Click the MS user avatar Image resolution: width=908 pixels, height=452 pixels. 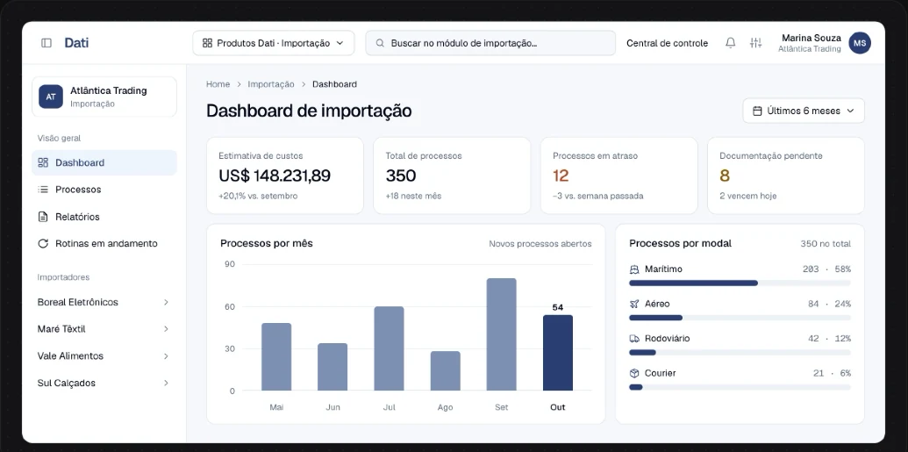pos(860,43)
